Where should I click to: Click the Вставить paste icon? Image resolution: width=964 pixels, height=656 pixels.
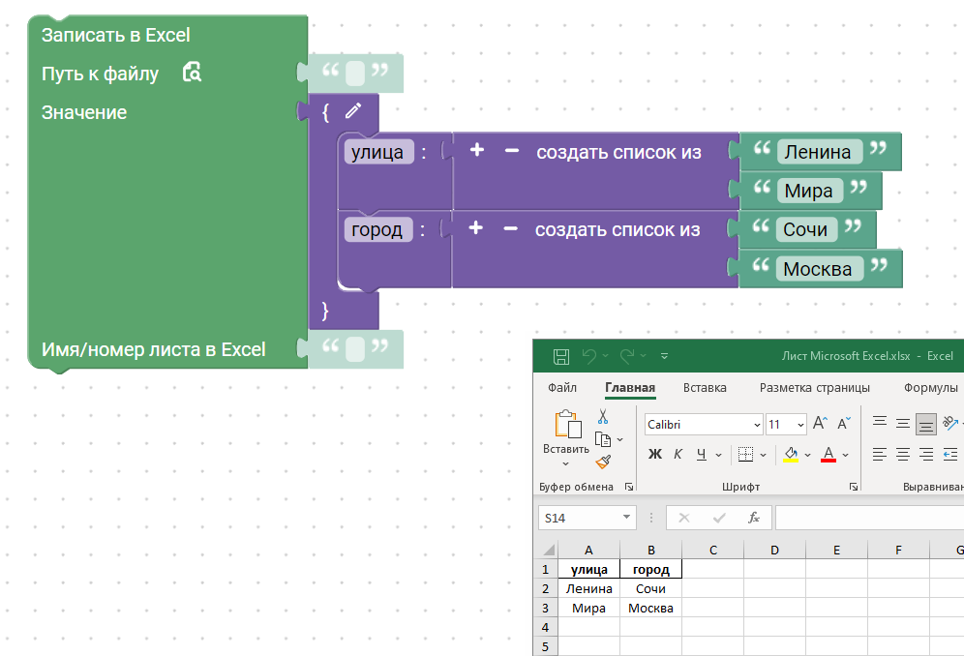pyautogui.click(x=567, y=425)
